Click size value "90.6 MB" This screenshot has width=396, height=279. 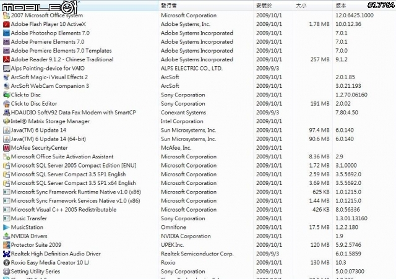tap(319, 139)
